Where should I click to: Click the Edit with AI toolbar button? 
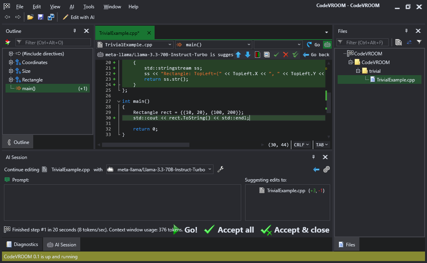[78, 17]
